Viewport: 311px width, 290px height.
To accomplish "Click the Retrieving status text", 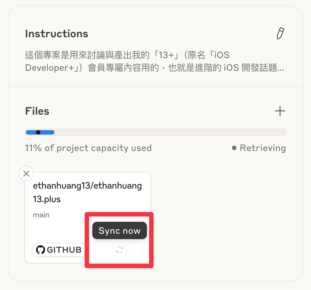I will 263,148.
